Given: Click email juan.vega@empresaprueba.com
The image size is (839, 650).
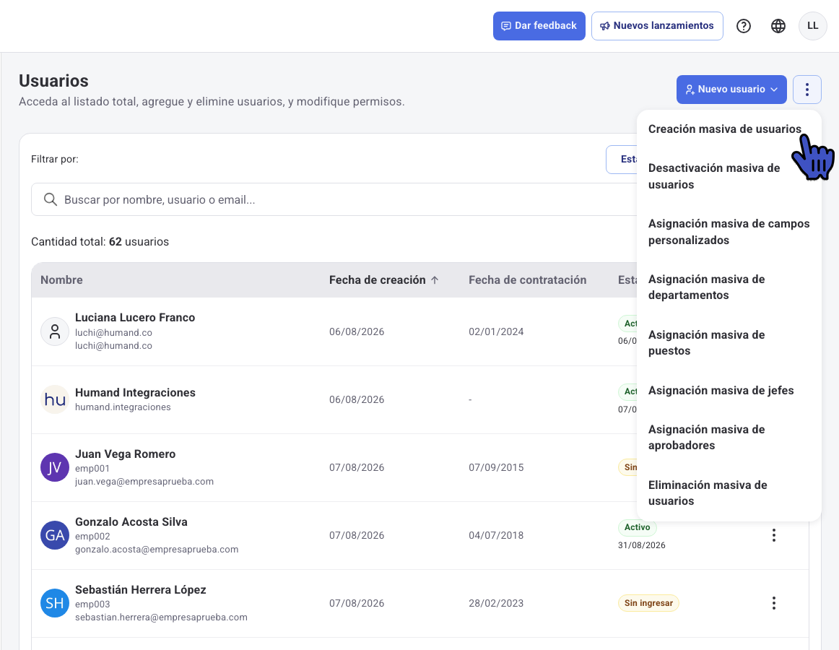Looking at the screenshot, I should [x=144, y=481].
